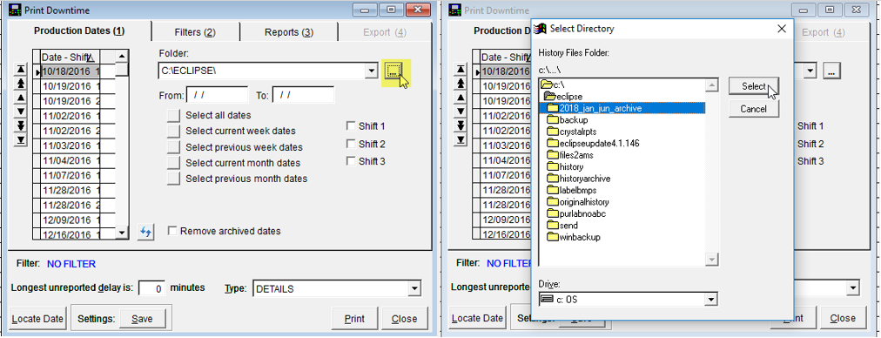This screenshot has height=338, width=881.
Task: Tick the Shift 3 checkbox
Action: (x=351, y=161)
